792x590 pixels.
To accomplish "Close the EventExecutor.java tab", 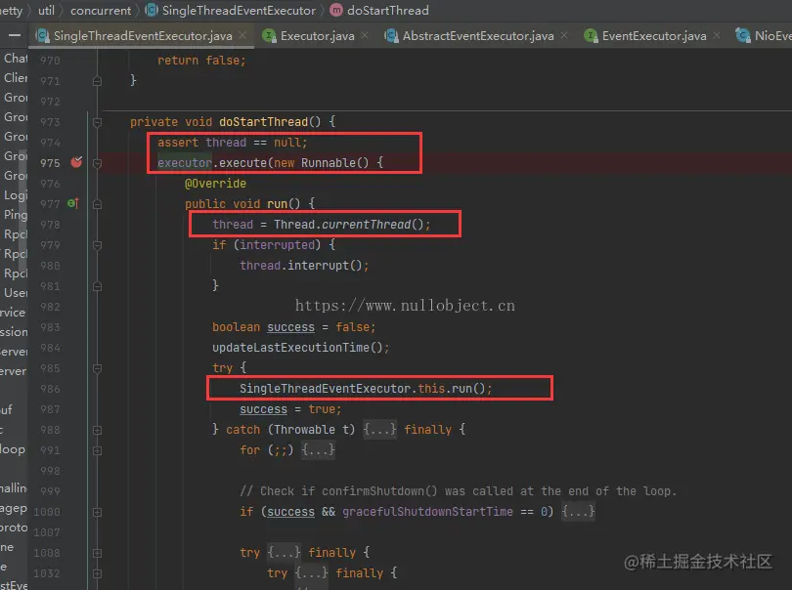I will point(717,35).
